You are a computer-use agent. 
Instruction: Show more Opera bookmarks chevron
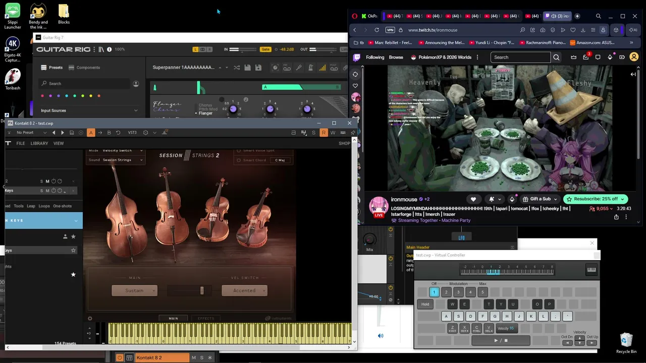pos(631,43)
